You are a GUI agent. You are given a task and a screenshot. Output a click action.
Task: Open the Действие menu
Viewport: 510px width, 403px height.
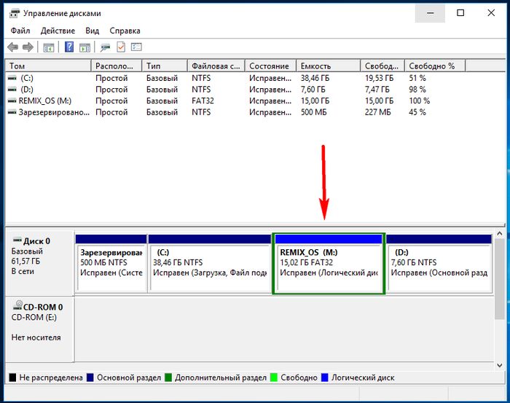click(x=58, y=31)
